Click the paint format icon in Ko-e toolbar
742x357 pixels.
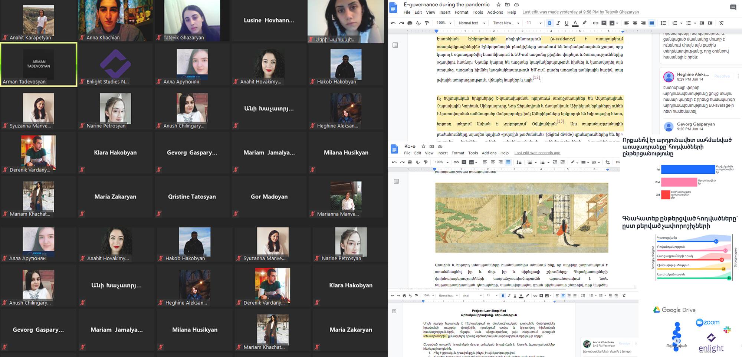(426, 162)
